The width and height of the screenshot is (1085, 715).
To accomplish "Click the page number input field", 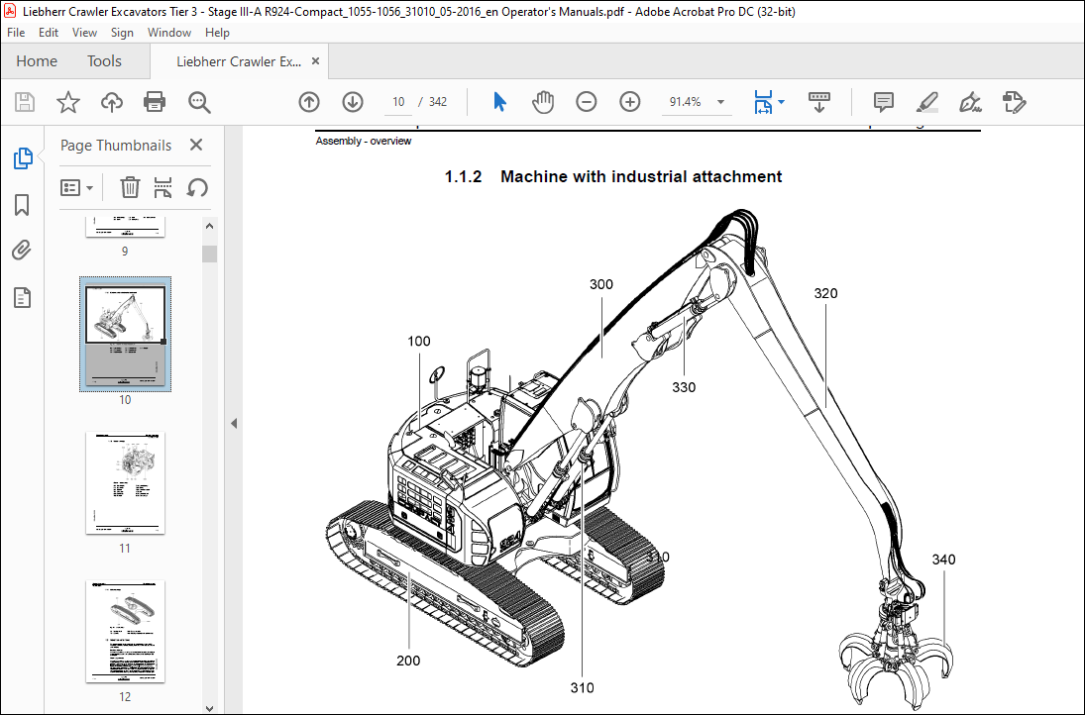I will (398, 102).
